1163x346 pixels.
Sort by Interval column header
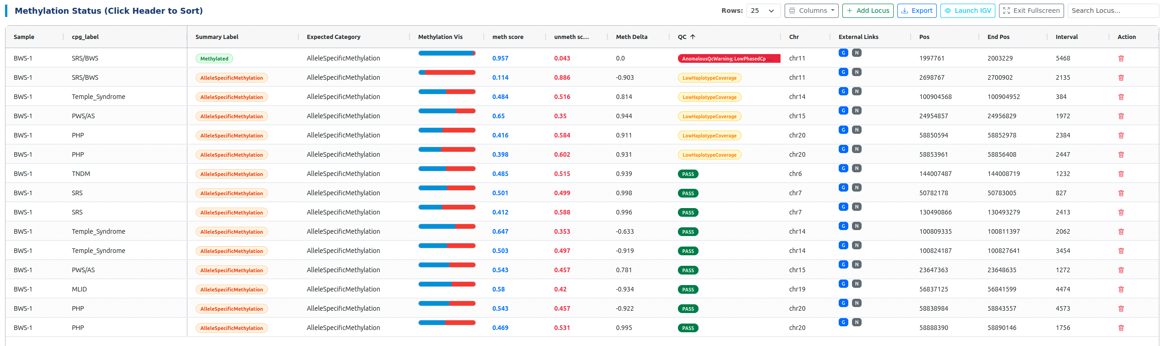pyautogui.click(x=1066, y=37)
